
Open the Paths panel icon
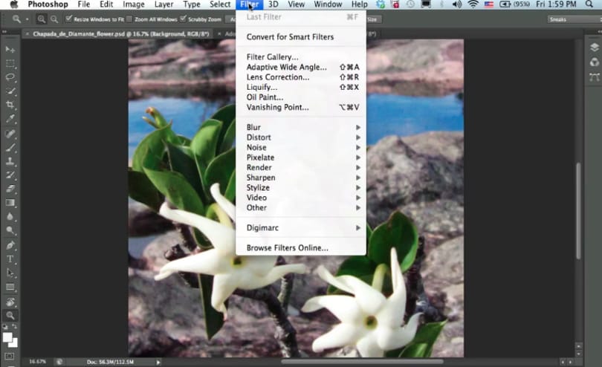tap(595, 77)
